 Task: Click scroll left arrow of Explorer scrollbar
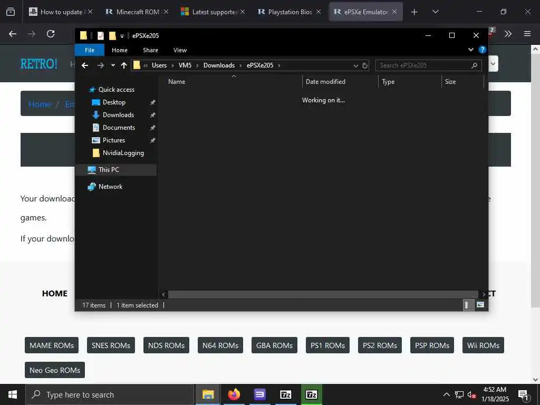click(163, 294)
